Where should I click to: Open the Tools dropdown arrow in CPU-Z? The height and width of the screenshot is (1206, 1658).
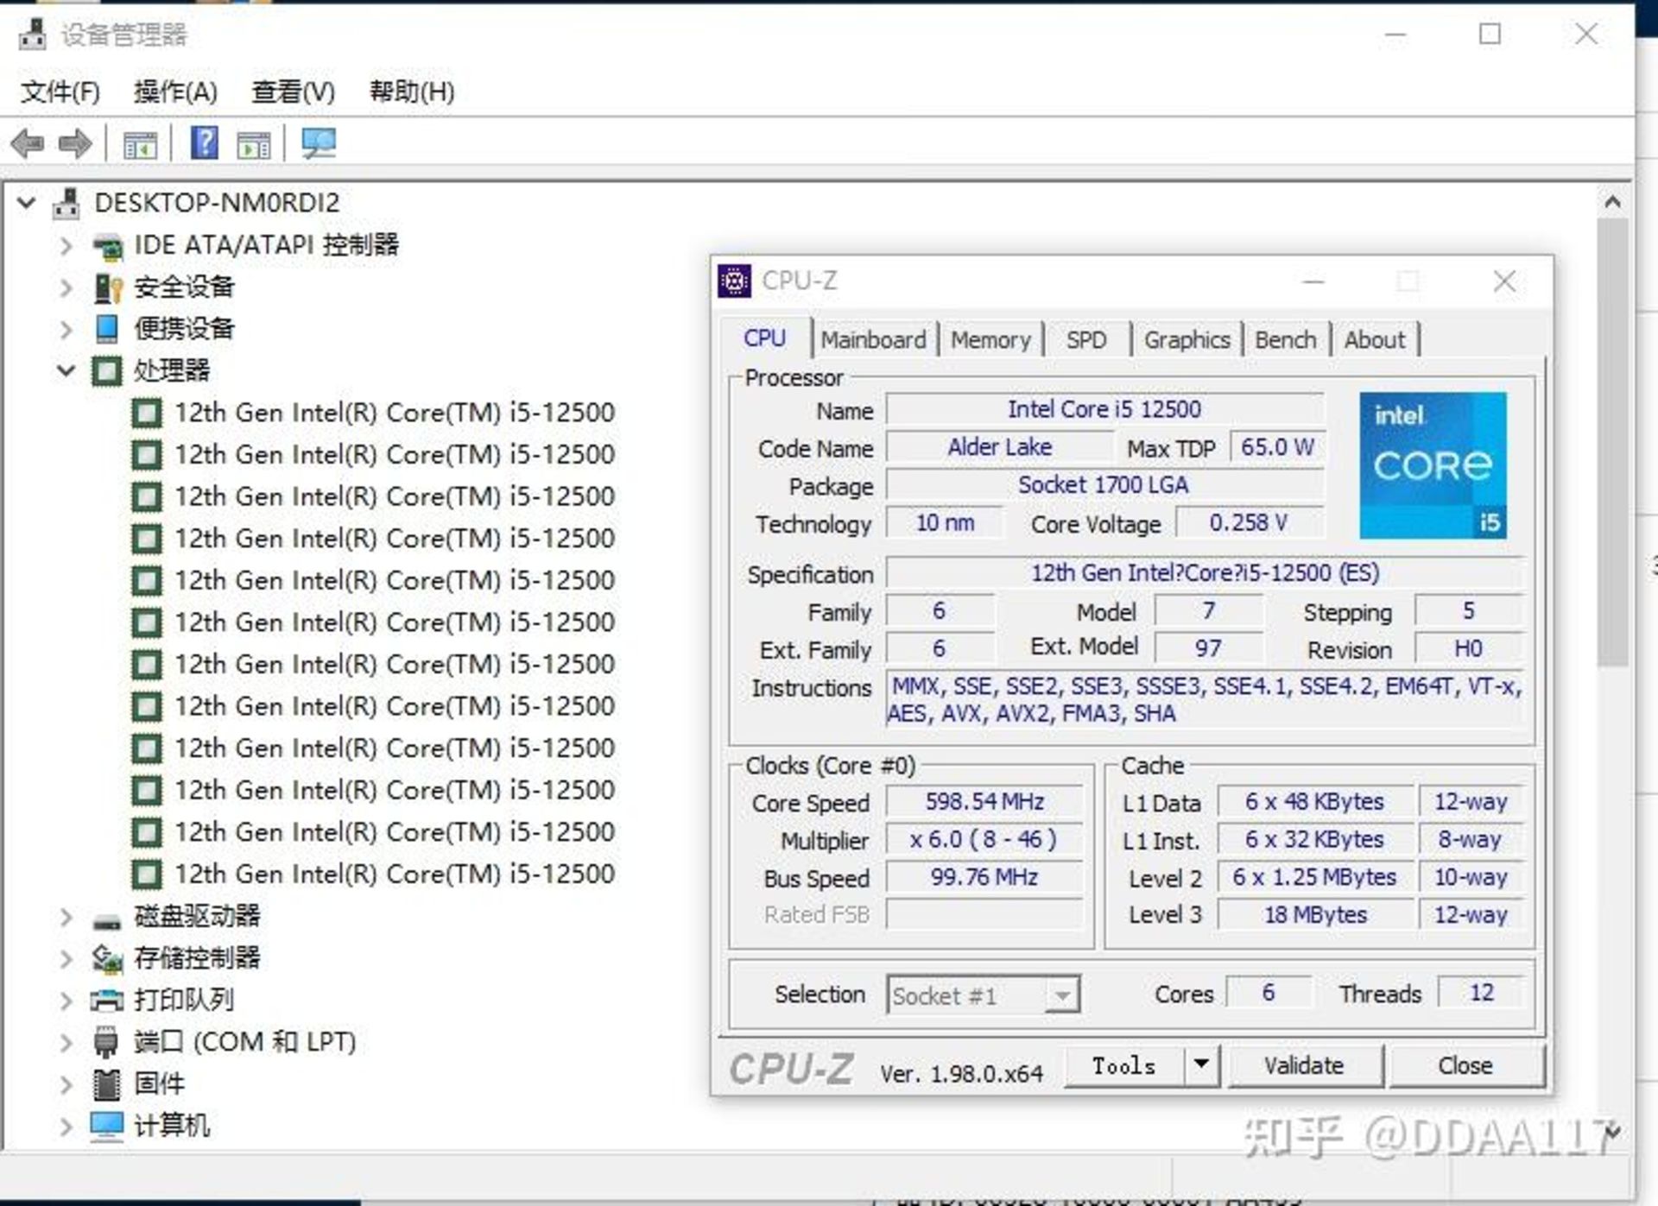[1199, 1066]
